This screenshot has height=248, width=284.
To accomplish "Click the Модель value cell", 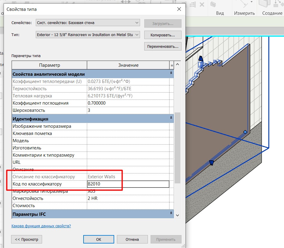I will point(128,141).
